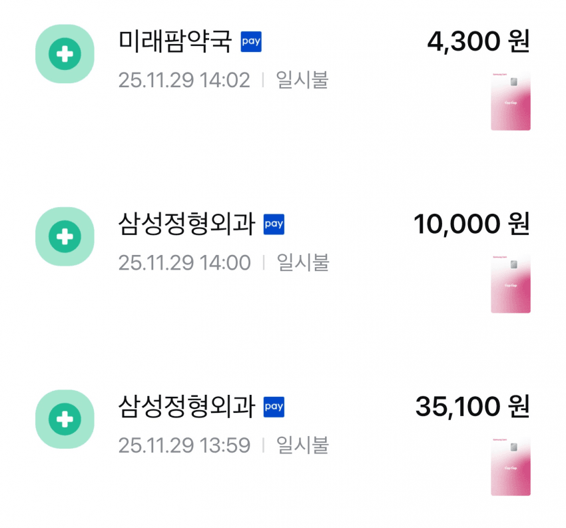566x528 pixels.
Task: Select the green cross icon for the 35,100 원 payment
Action: pos(65,419)
